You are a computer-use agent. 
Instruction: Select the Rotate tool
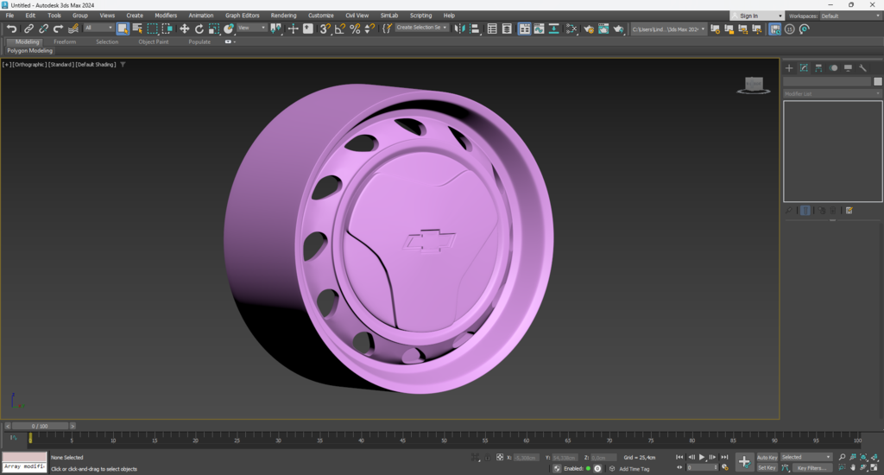coord(199,28)
